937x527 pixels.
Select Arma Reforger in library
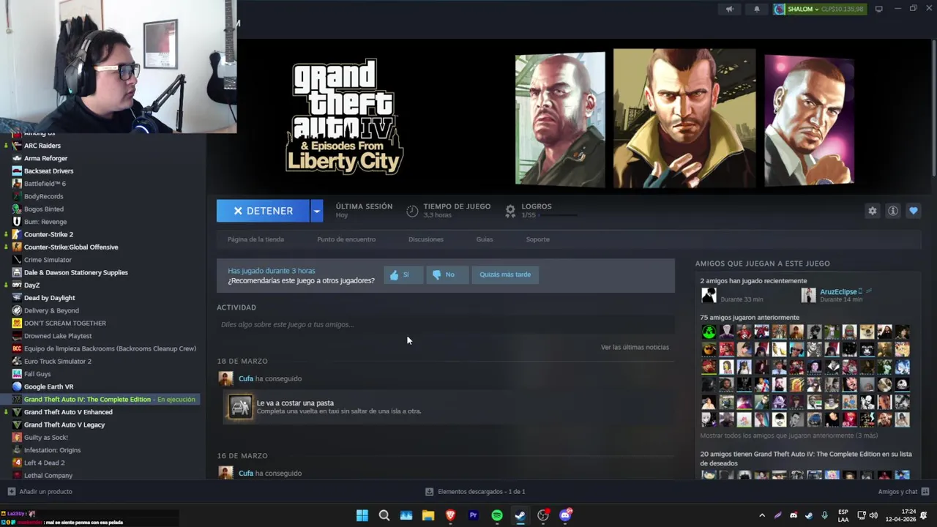tap(45, 158)
